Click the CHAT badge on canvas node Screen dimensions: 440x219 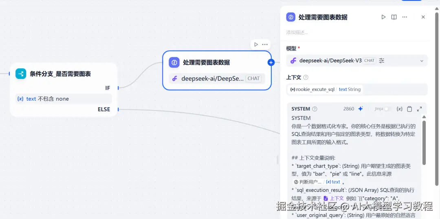253,78
